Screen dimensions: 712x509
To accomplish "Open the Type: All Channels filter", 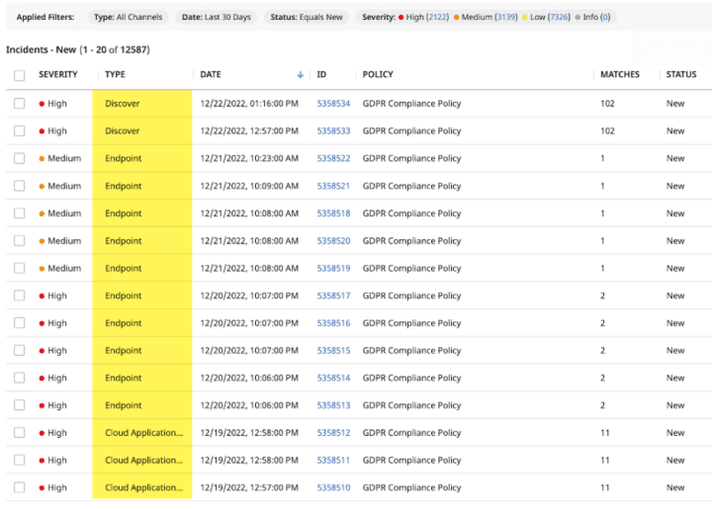I will 129,18.
